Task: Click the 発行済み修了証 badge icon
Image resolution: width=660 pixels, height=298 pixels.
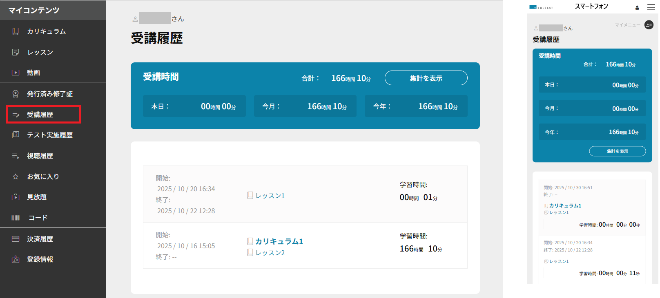Action: pos(16,94)
